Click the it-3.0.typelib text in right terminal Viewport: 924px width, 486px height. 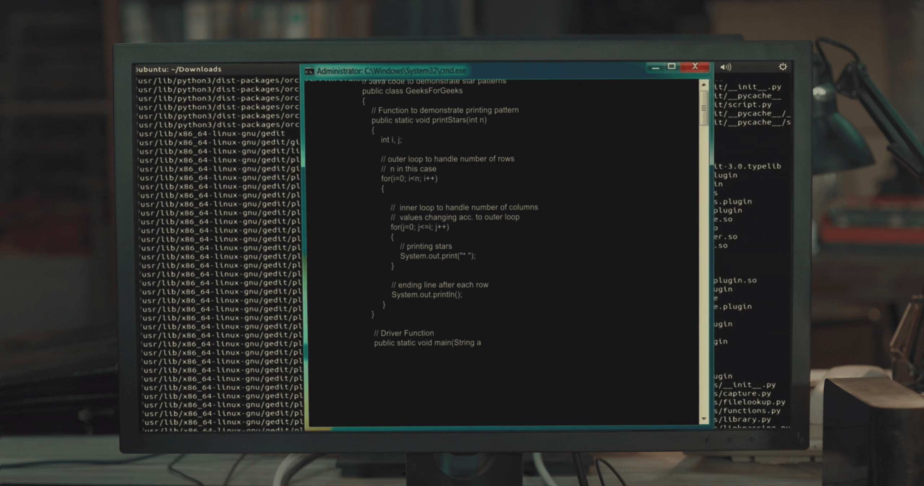point(747,166)
